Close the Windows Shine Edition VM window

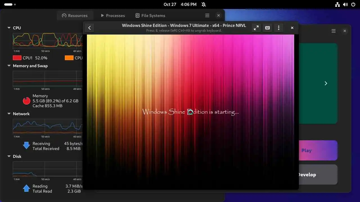point(292,28)
